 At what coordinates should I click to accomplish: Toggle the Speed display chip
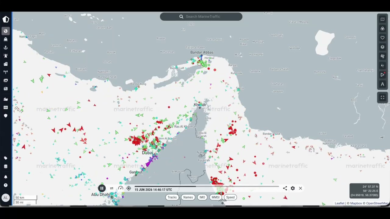(230, 197)
